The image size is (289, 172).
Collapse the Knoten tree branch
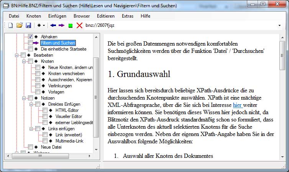coord(24,61)
